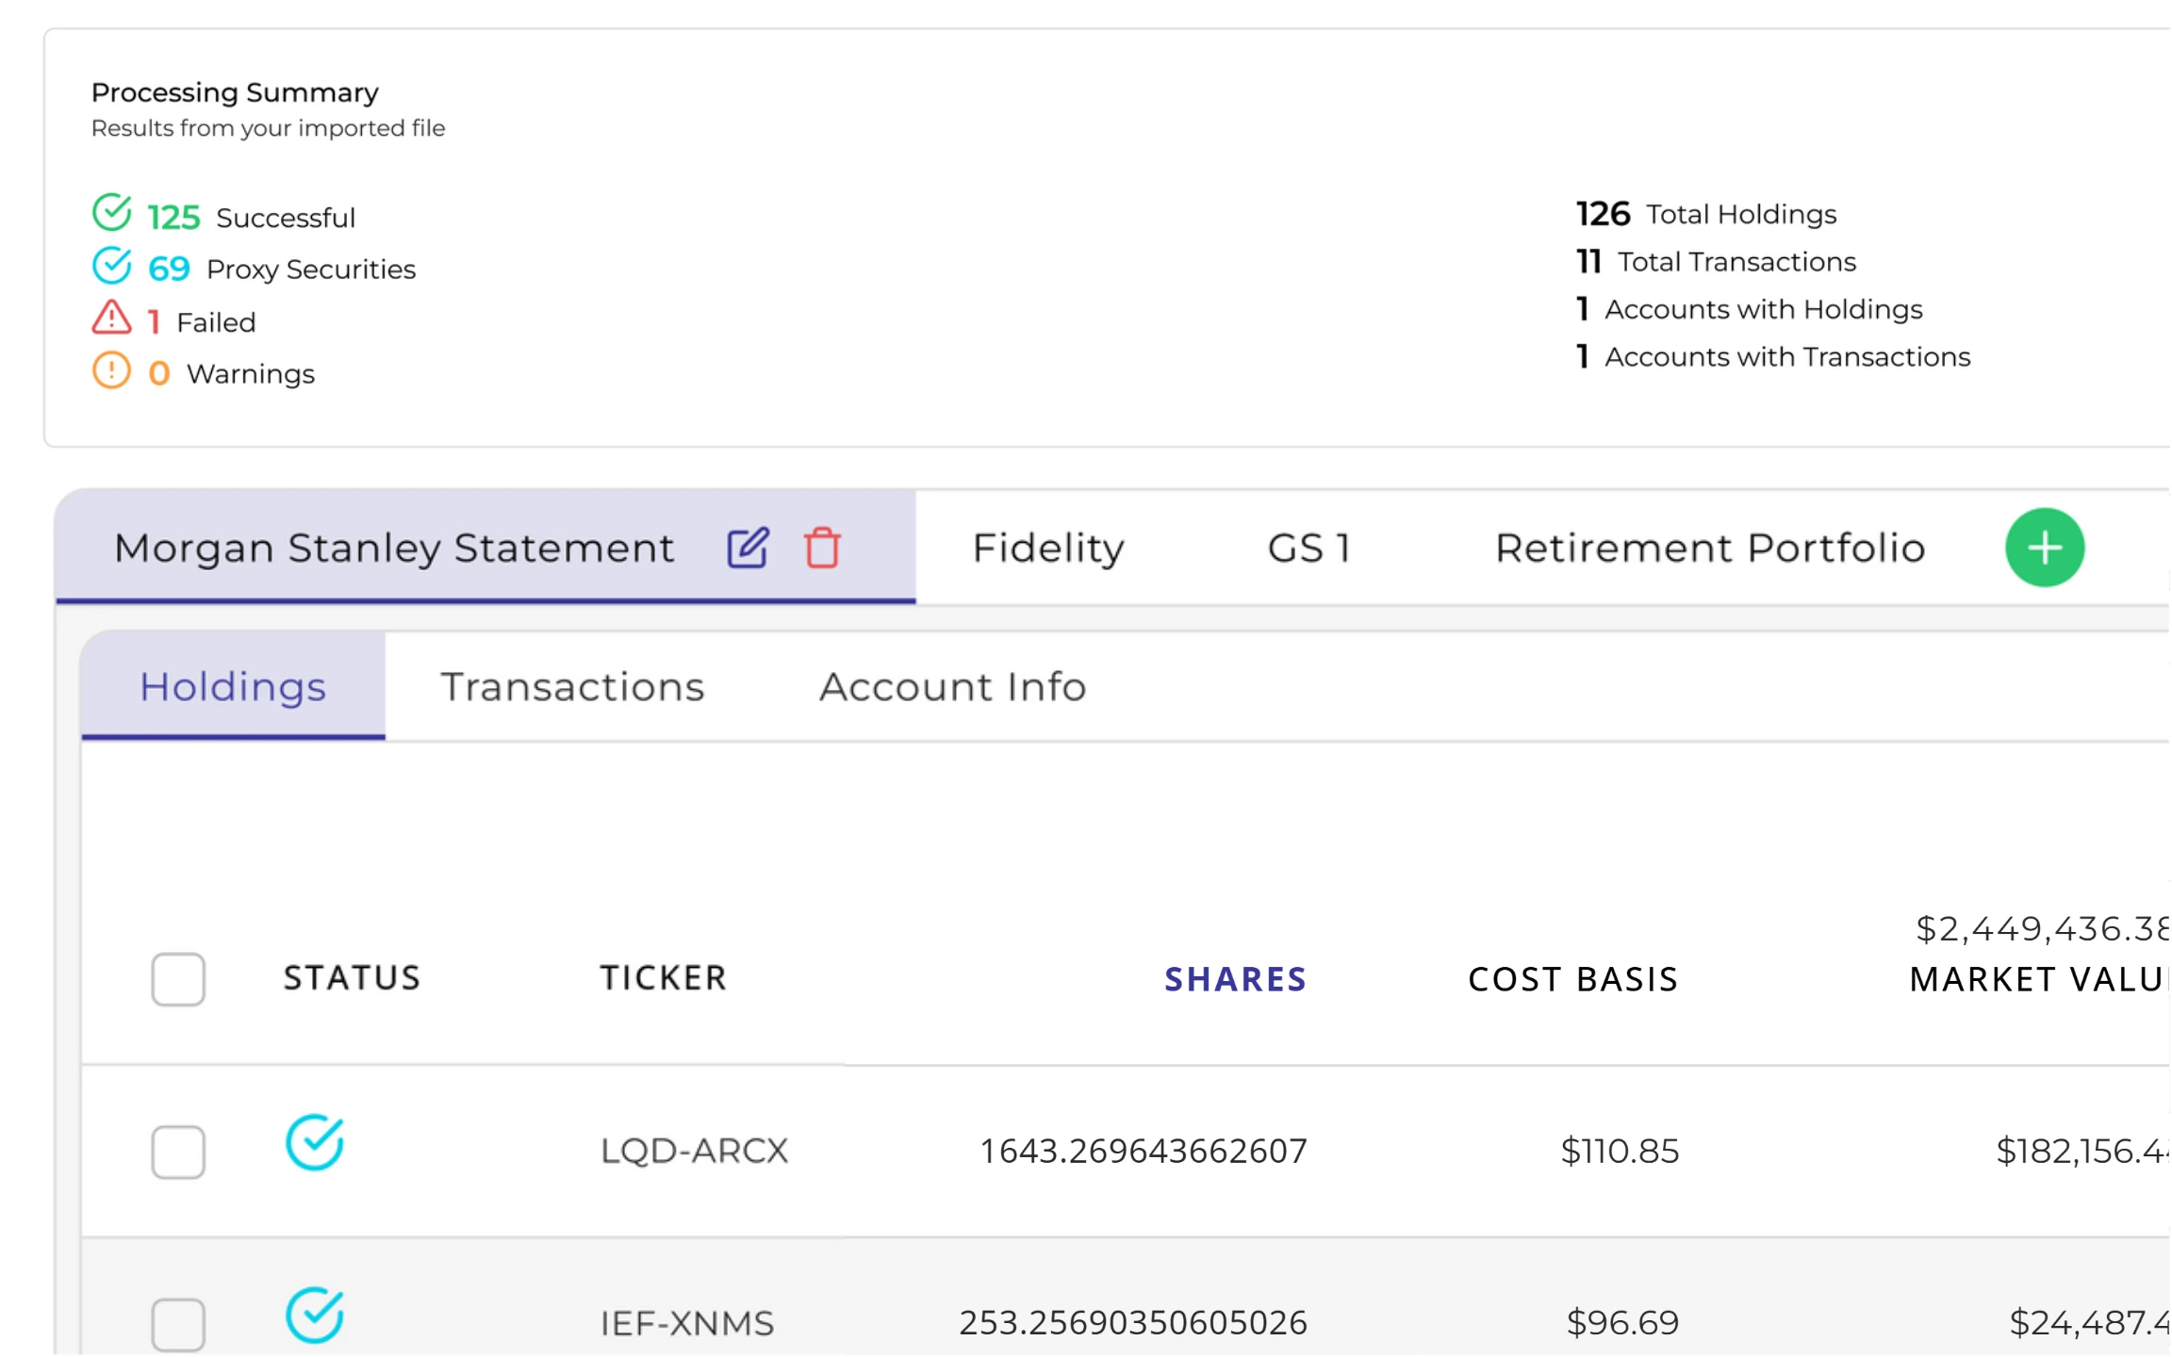The height and width of the screenshot is (1357, 2172).
Task: Click the $110.85 cost basis cell
Action: click(x=1620, y=1151)
